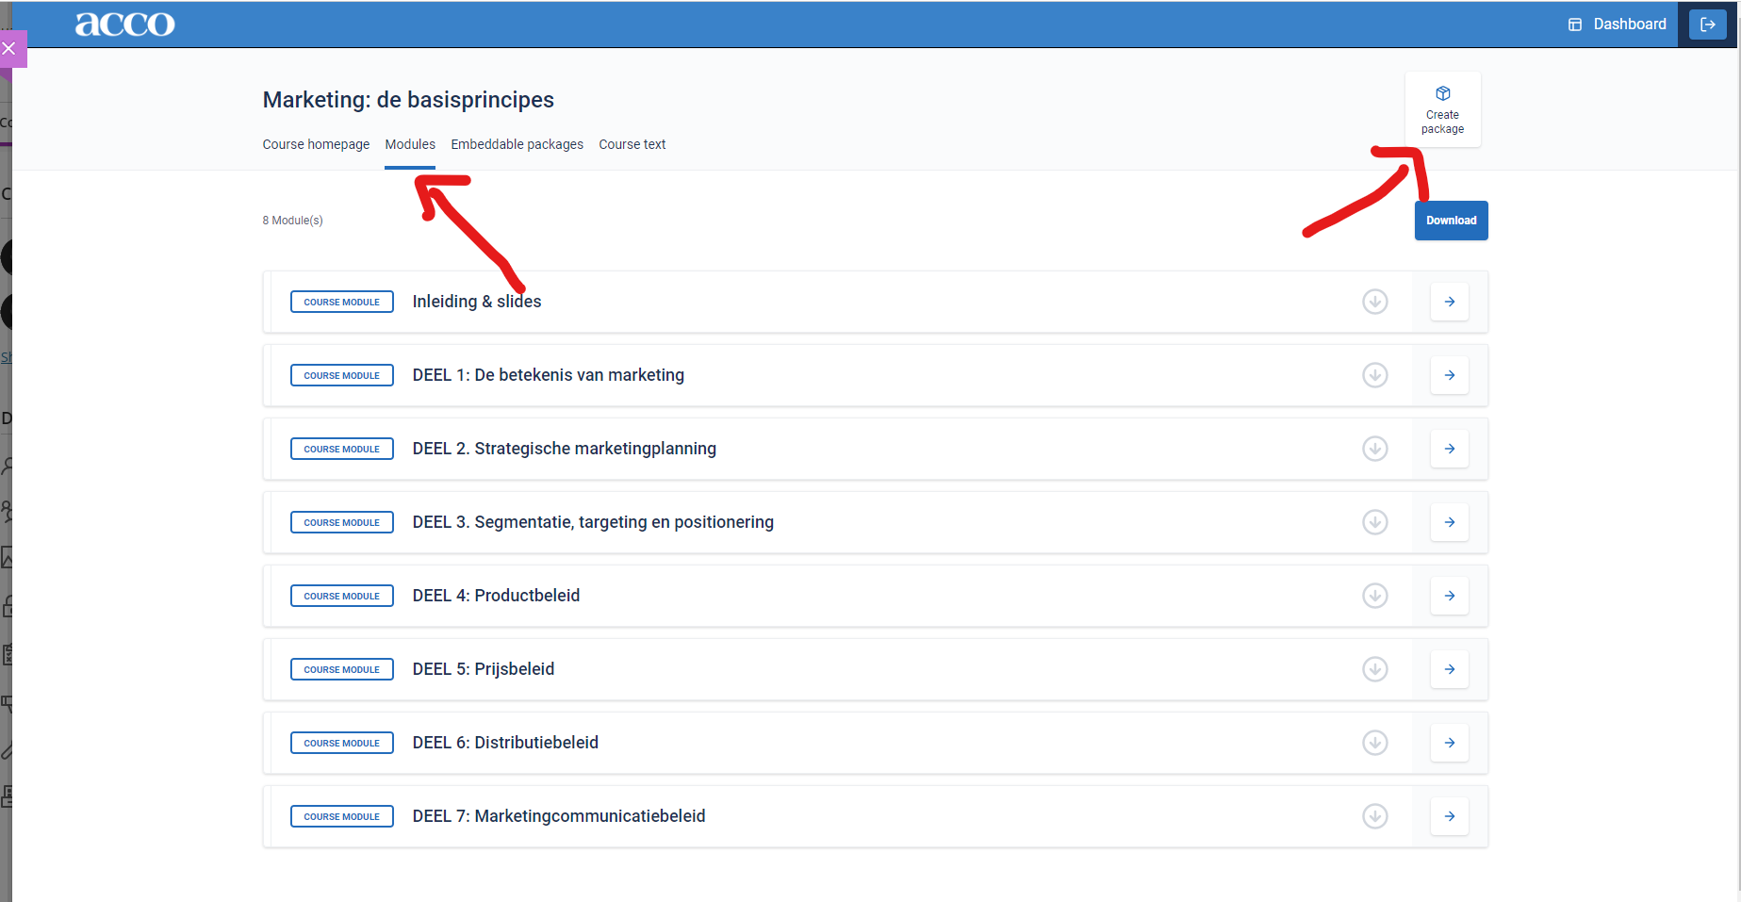Open DEEL 4 Productbeleid arrow button
The width and height of the screenshot is (1741, 902).
1449,596
